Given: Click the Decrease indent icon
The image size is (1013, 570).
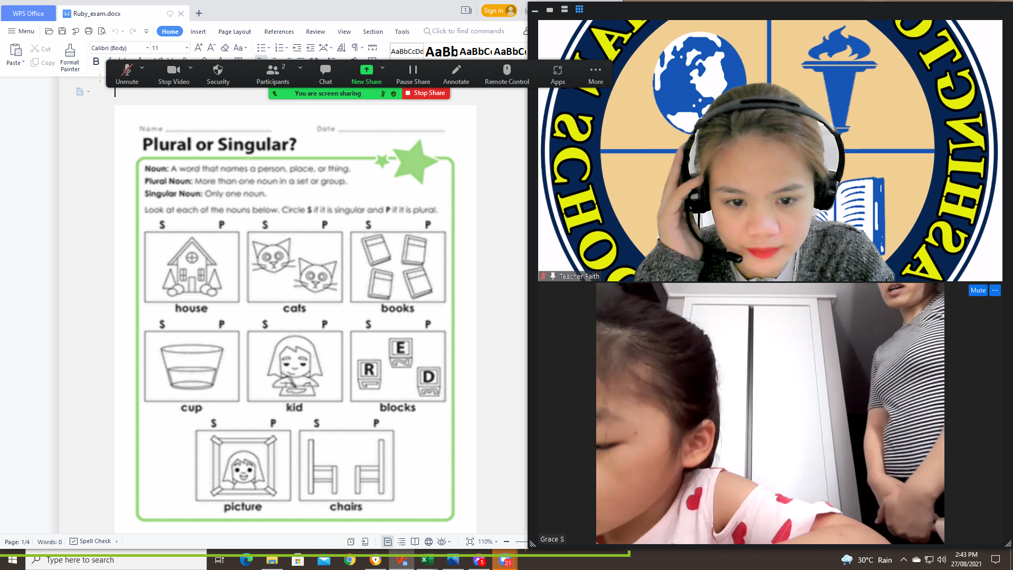Looking at the screenshot, I should 297,47.
